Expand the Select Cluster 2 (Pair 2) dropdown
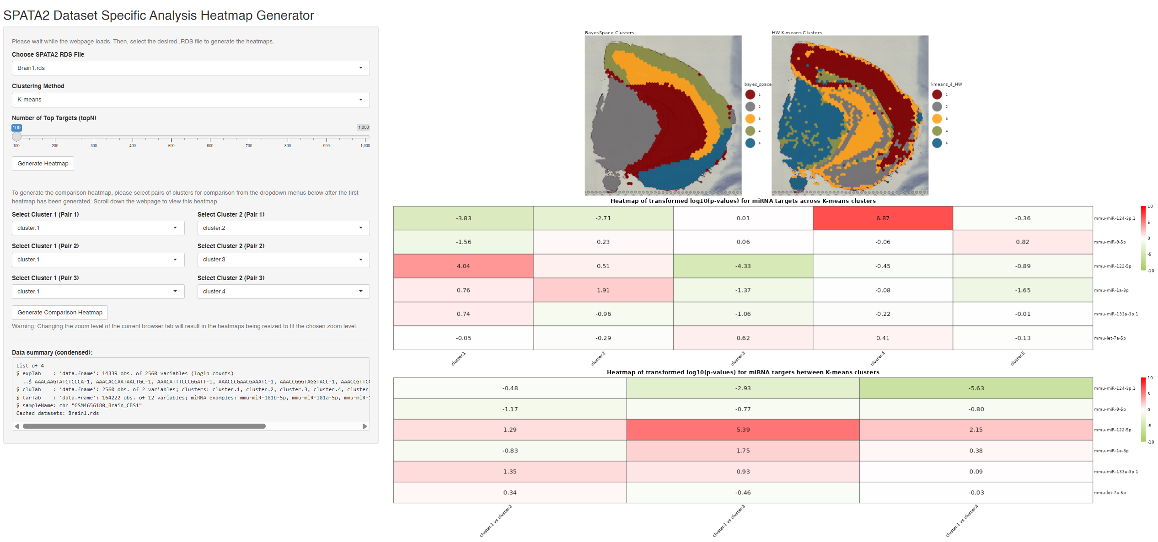Screen dimensions: 1158x542 (284, 260)
